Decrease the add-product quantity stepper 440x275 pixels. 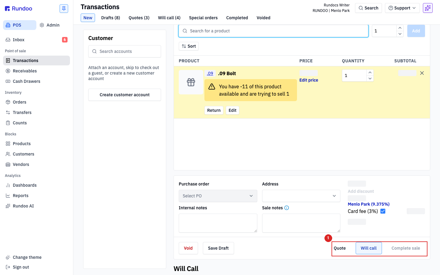[400, 34]
